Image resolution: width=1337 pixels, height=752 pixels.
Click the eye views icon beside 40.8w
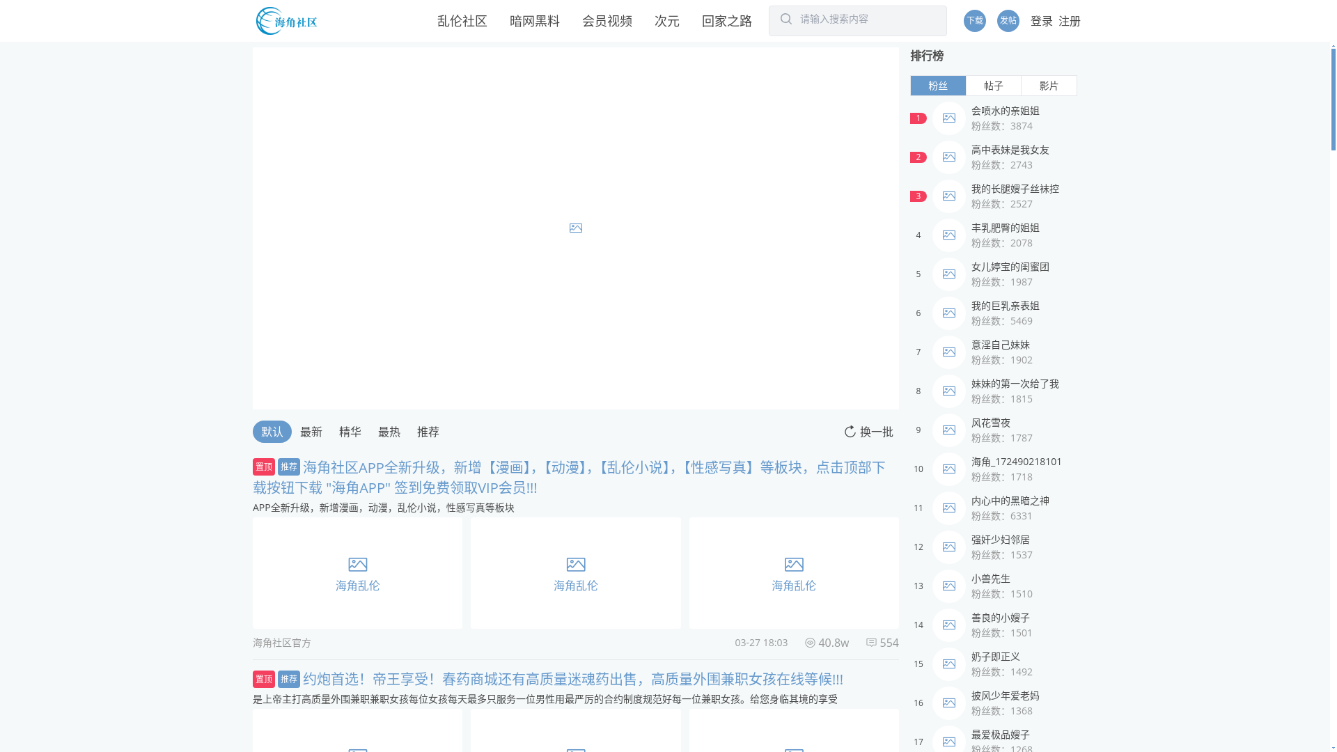click(x=810, y=643)
